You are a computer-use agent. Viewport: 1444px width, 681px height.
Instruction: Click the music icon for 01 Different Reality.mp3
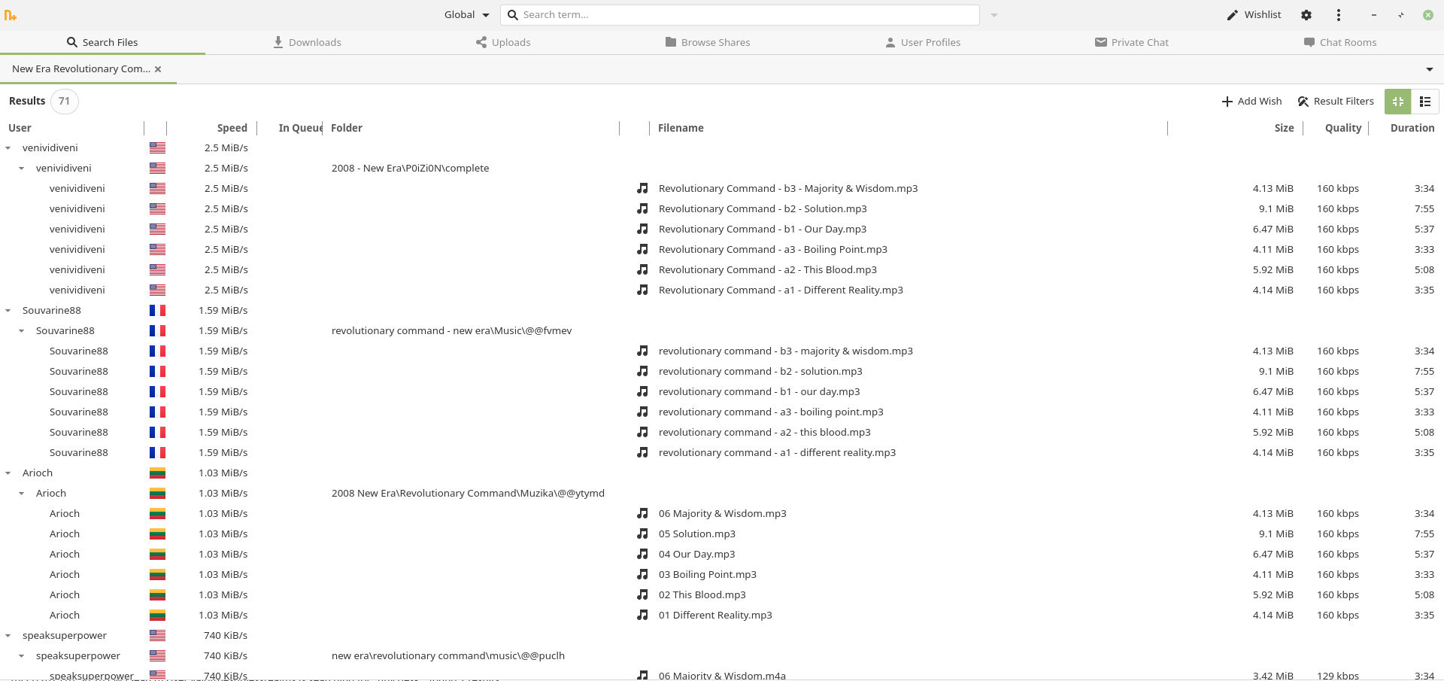642,616
